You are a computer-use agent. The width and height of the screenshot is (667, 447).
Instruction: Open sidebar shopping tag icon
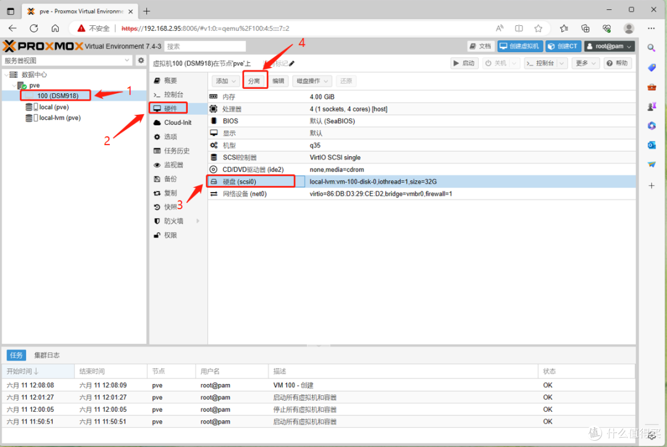pos(652,68)
